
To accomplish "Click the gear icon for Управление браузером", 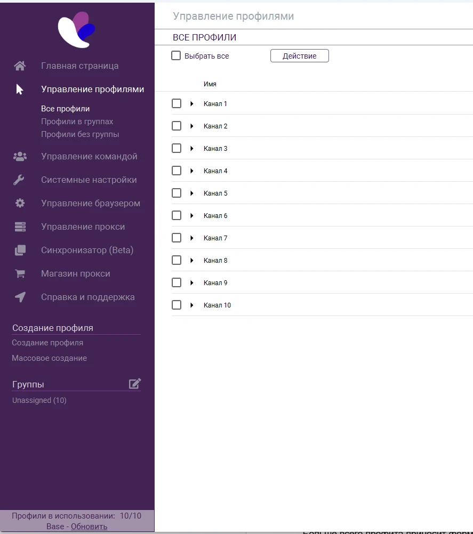I will [20, 204].
